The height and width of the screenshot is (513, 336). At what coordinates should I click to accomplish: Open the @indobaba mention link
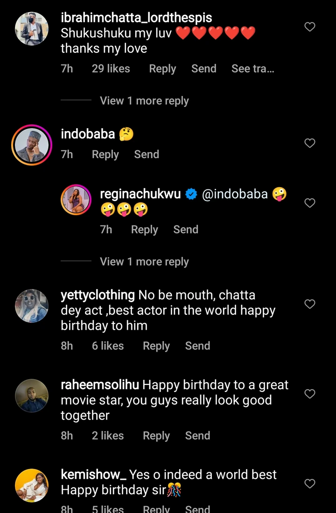click(235, 195)
